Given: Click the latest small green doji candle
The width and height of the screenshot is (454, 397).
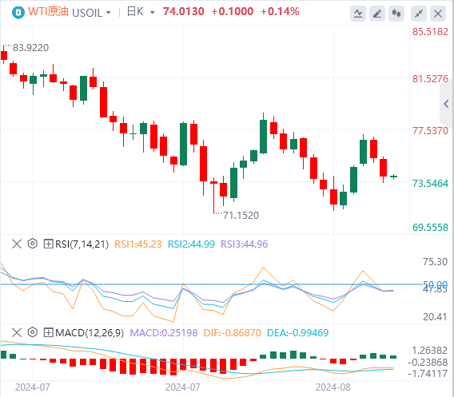Looking at the screenshot, I should (393, 177).
